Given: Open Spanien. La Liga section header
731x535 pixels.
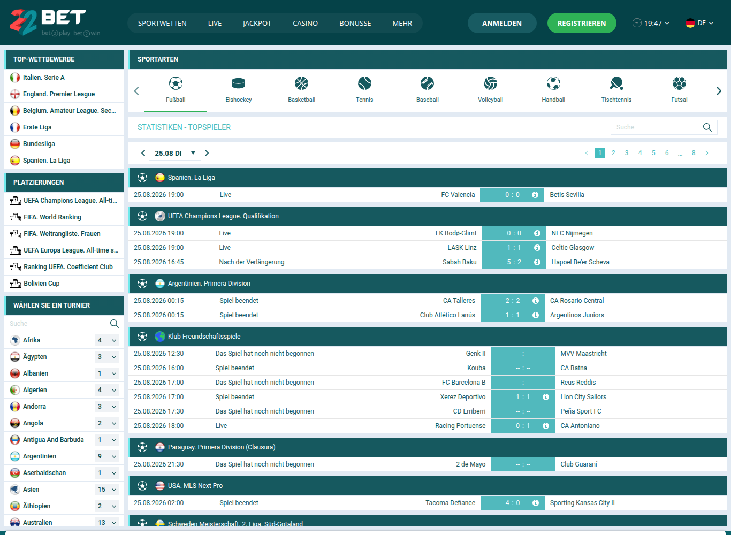Looking at the screenshot, I should click(428, 178).
